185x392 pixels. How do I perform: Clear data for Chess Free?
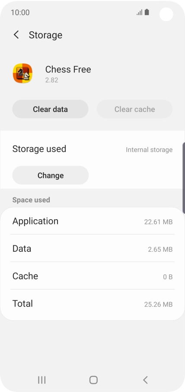50,109
